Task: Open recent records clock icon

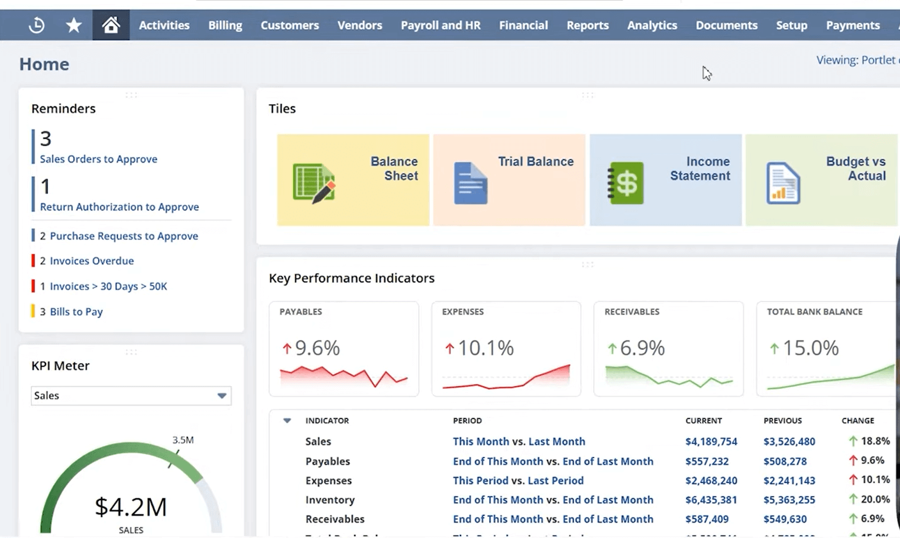Action: tap(36, 25)
